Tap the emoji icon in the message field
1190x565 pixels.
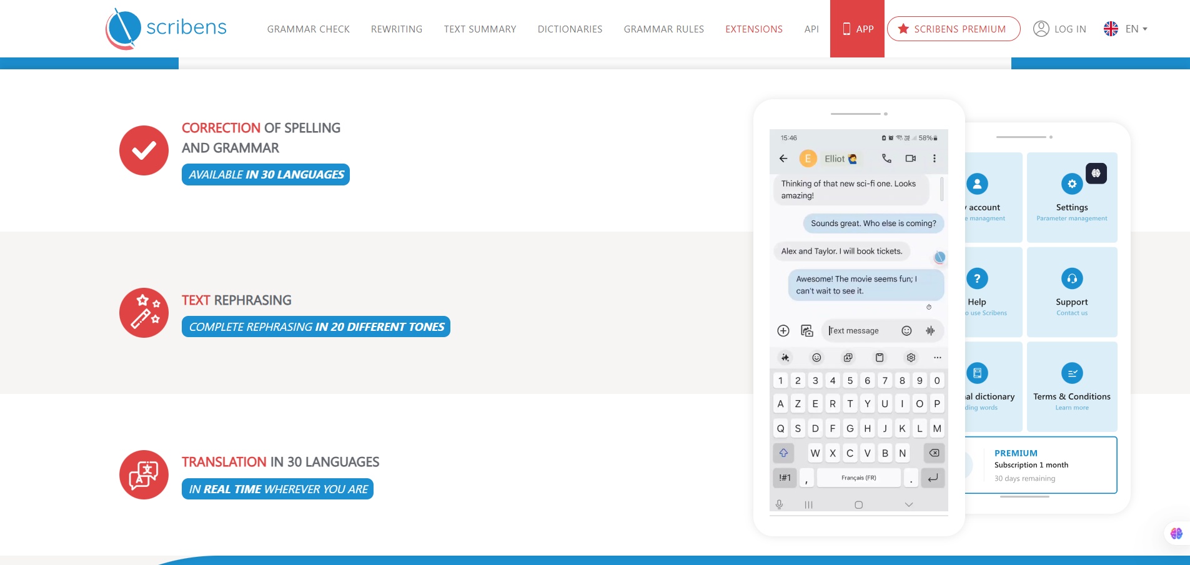coord(906,331)
